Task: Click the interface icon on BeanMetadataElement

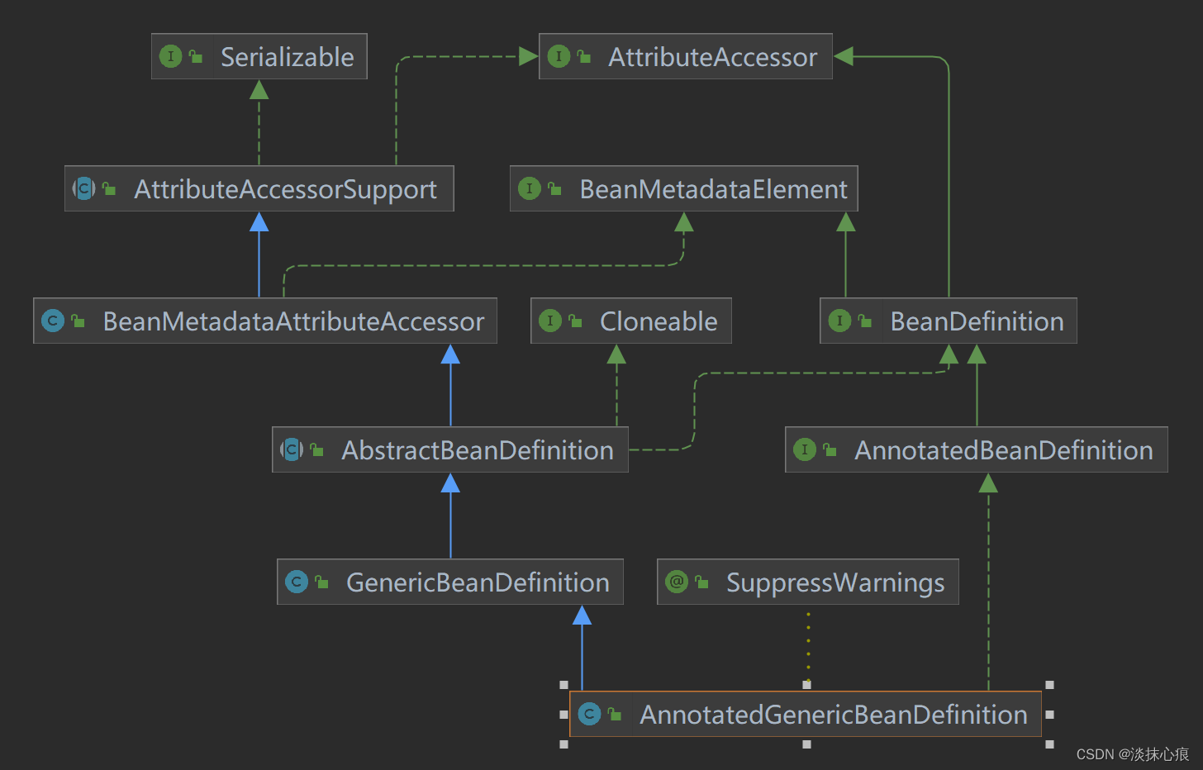Action: (x=530, y=188)
